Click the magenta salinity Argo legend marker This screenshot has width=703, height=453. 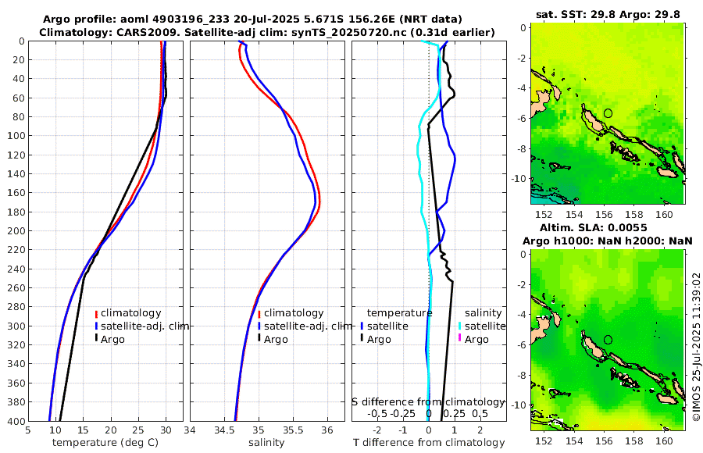(460, 337)
